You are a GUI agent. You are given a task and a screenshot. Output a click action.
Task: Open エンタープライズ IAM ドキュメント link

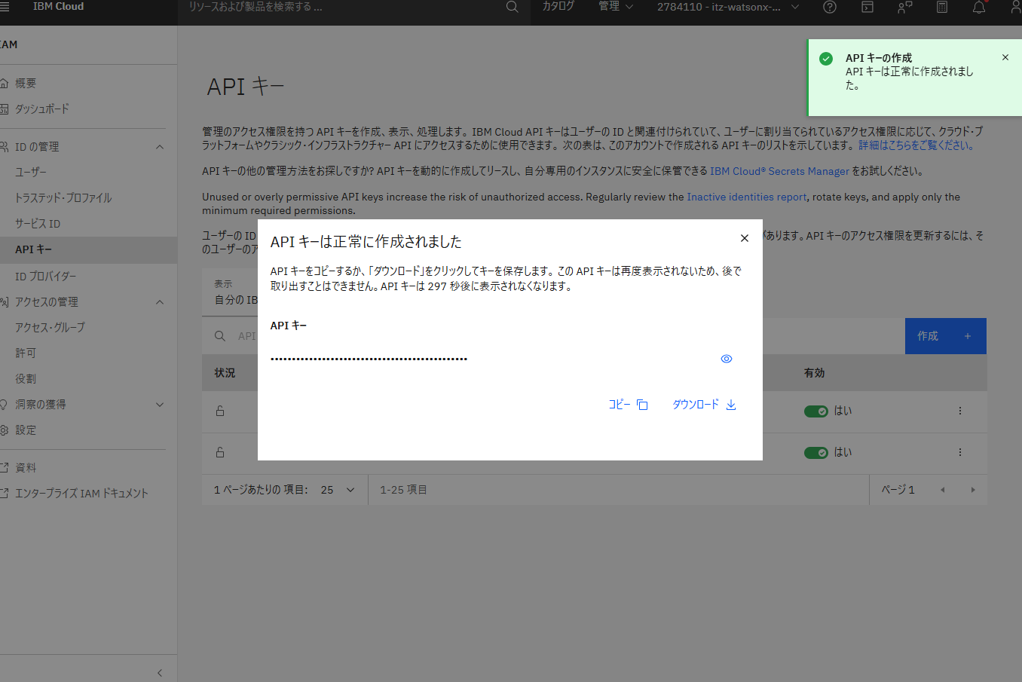pos(81,494)
